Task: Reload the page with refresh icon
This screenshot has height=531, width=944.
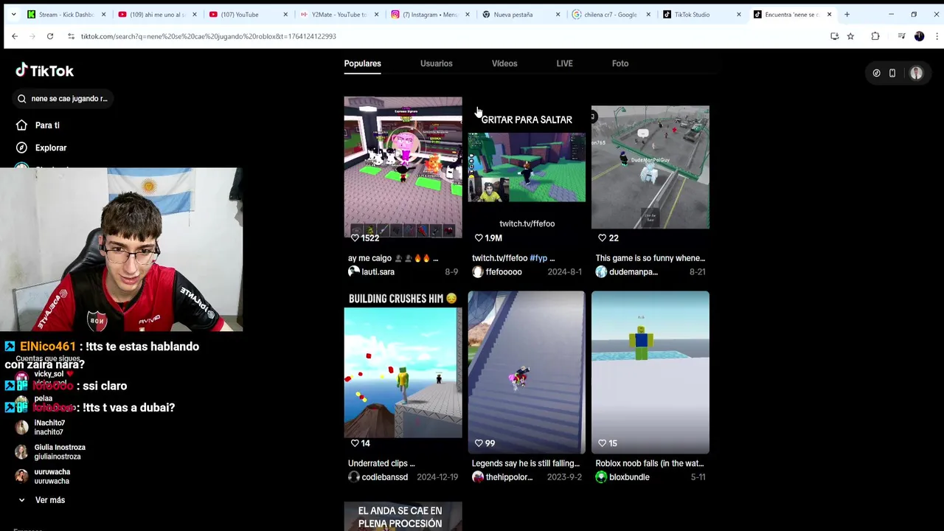Action: [x=50, y=36]
